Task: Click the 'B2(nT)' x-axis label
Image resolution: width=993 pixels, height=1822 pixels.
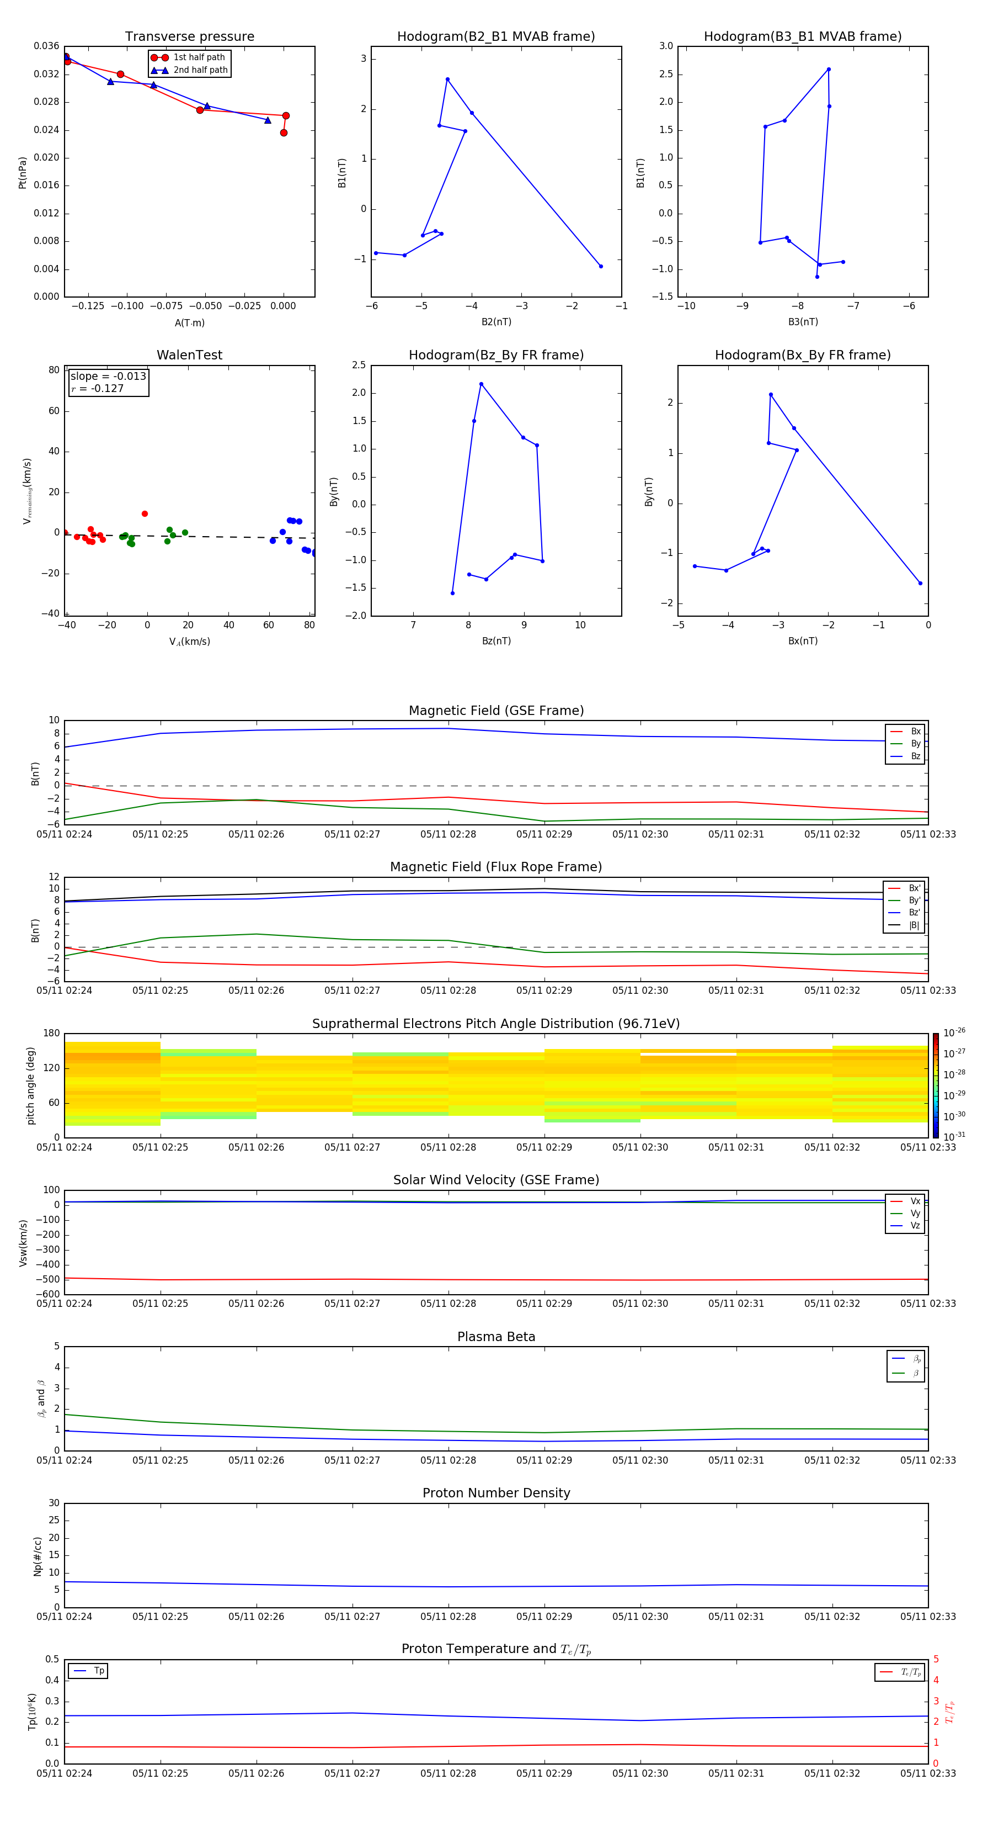Action: [x=496, y=322]
